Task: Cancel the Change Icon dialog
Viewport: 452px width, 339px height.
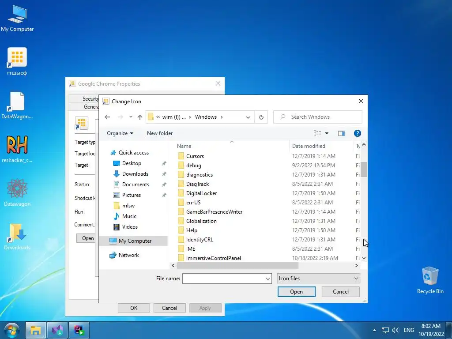Action: pyautogui.click(x=340, y=292)
